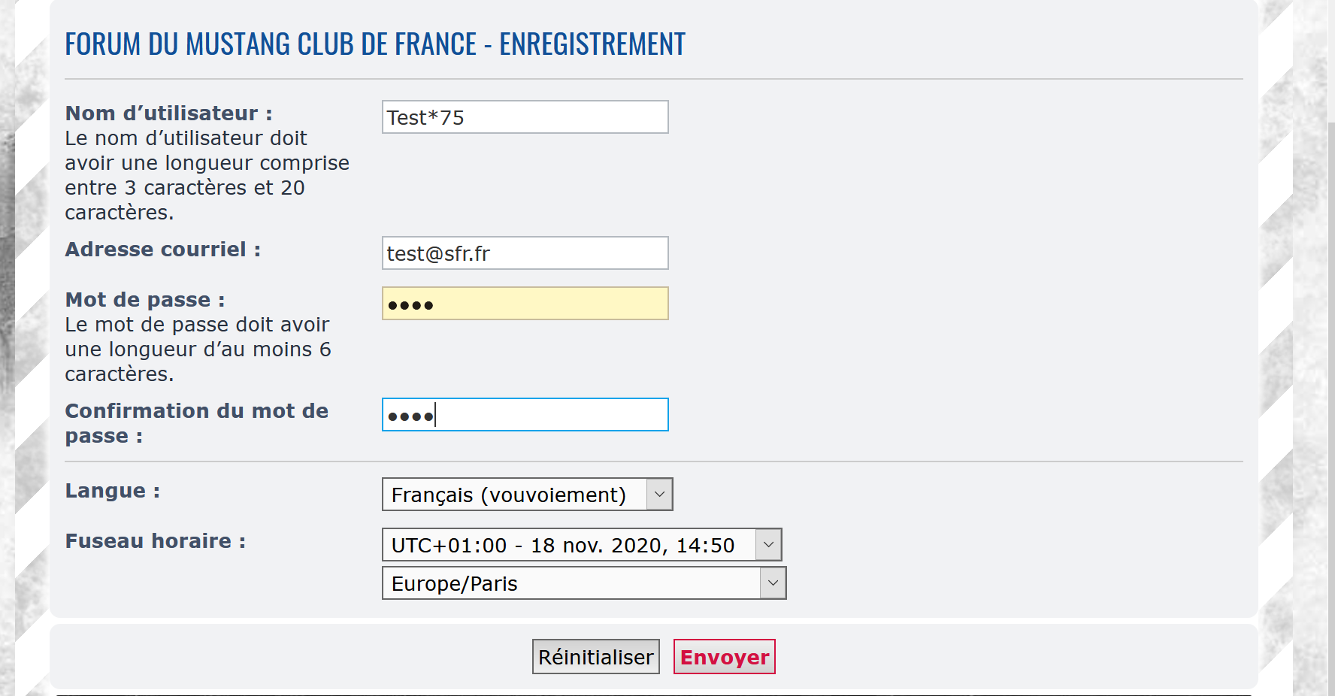This screenshot has height=696, width=1335.
Task: Click the "Mot de passe :" label
Action: coord(145,300)
